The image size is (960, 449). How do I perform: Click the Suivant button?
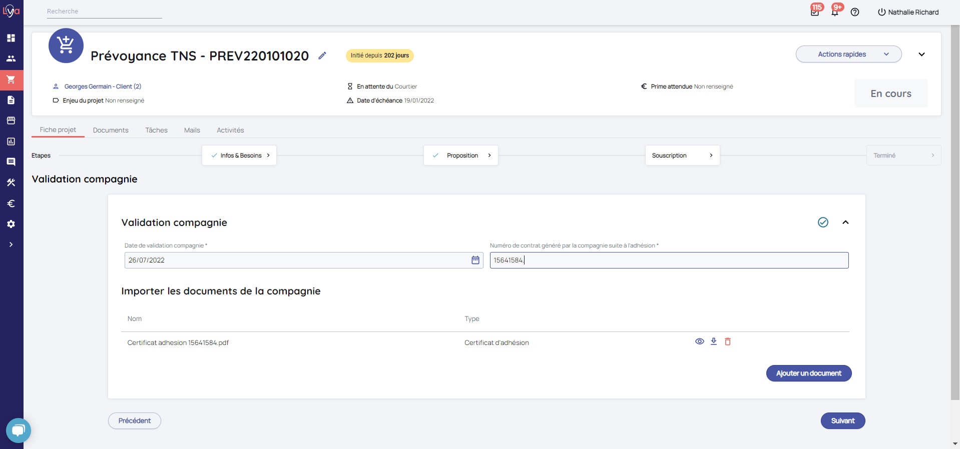842,421
